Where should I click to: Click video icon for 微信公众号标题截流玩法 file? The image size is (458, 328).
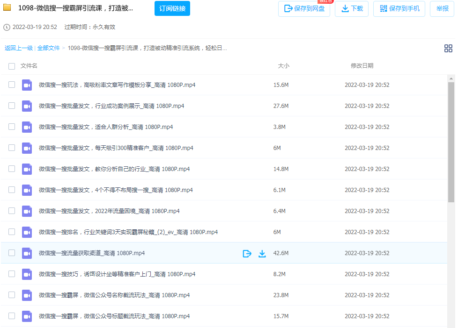(27, 316)
